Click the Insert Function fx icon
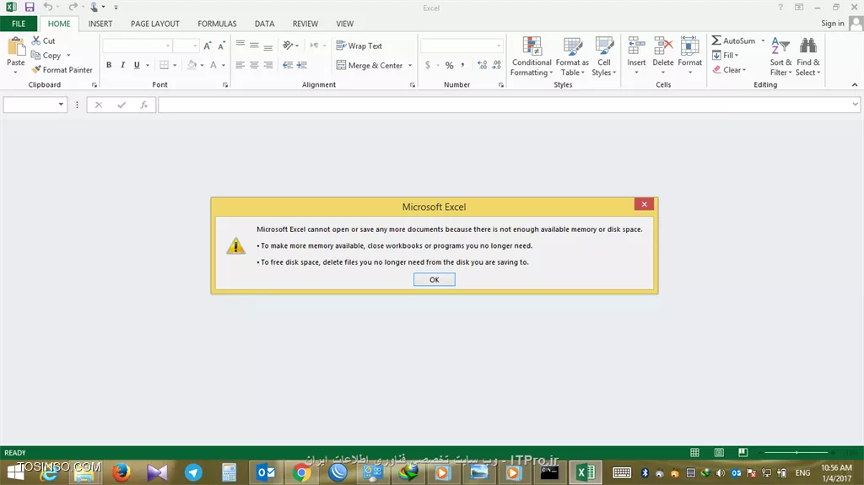The width and height of the screenshot is (864, 485). pos(143,104)
